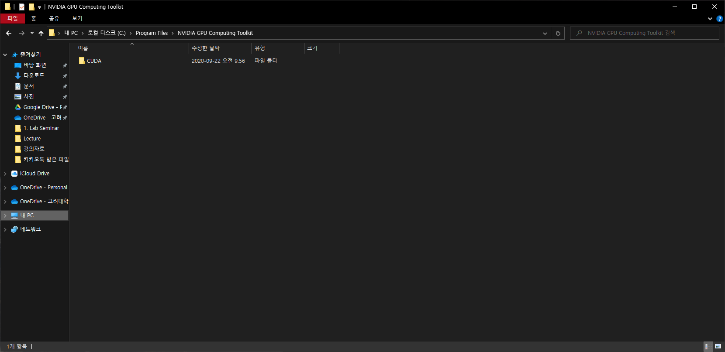Sort by 수정한 날짜 column header
The width and height of the screenshot is (725, 352).
220,48
